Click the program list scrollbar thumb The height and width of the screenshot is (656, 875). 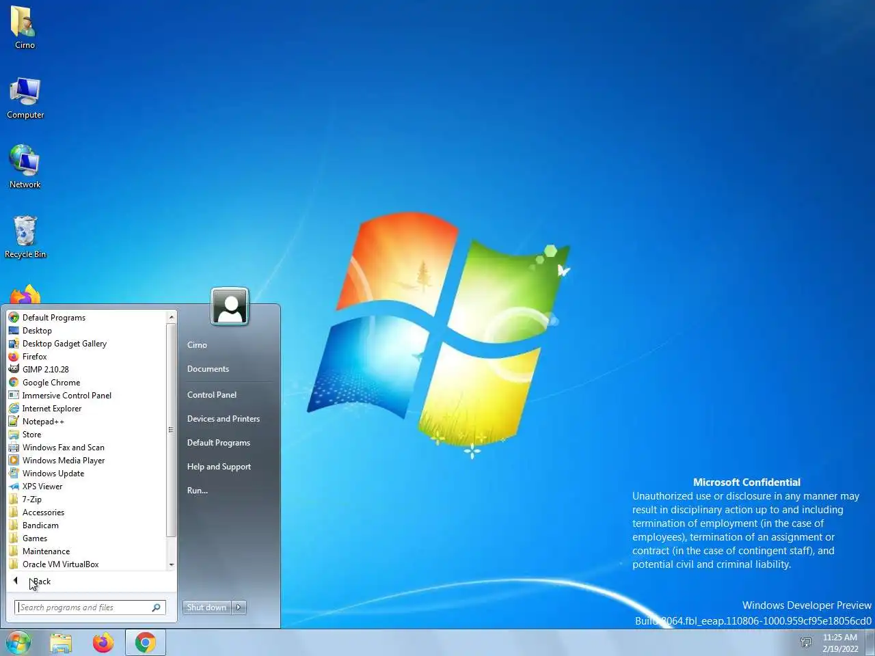(x=172, y=430)
